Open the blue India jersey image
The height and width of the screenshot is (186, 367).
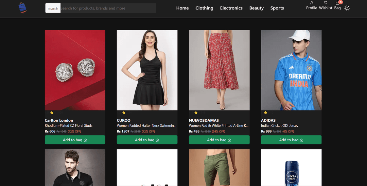click(291, 70)
